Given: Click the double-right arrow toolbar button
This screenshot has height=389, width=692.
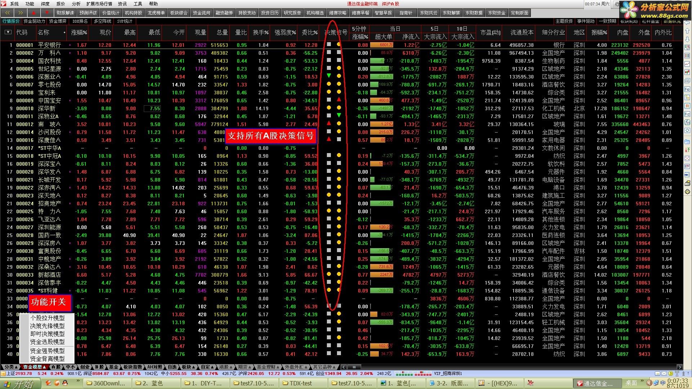Looking at the screenshot, I should point(21,13).
